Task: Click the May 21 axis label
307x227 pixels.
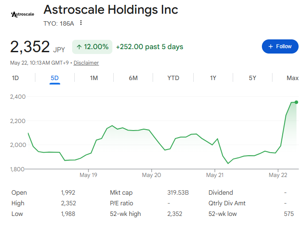Action: (215, 175)
